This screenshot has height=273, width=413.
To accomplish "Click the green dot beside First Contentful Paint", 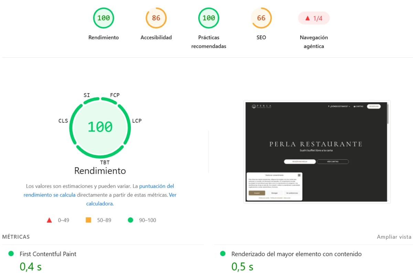I will click(11, 253).
